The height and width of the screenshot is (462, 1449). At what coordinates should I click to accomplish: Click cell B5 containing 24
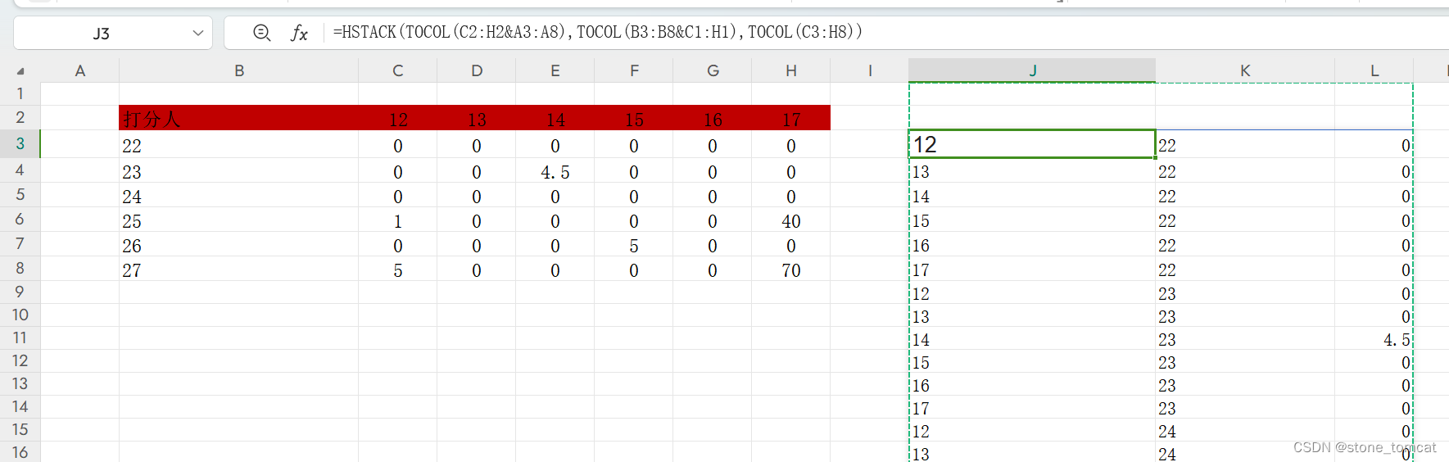(238, 196)
